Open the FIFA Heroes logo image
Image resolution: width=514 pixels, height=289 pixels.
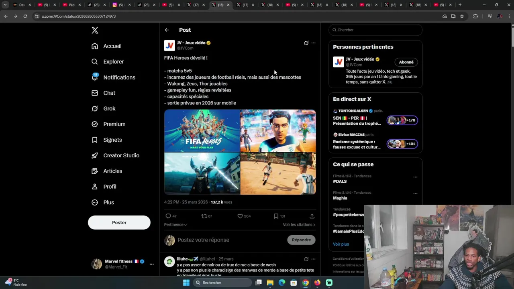point(202,130)
